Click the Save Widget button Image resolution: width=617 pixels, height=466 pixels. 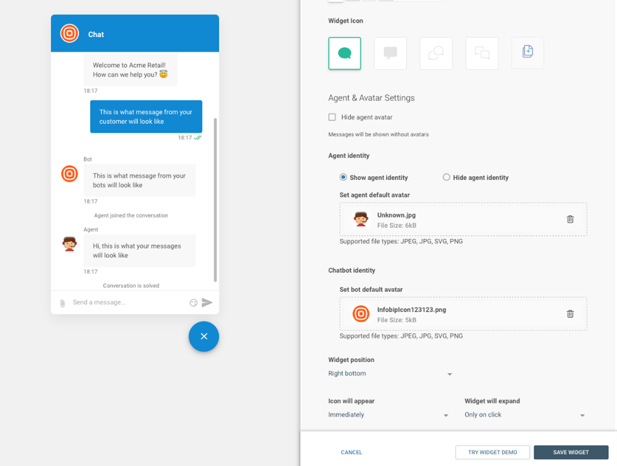click(x=570, y=453)
